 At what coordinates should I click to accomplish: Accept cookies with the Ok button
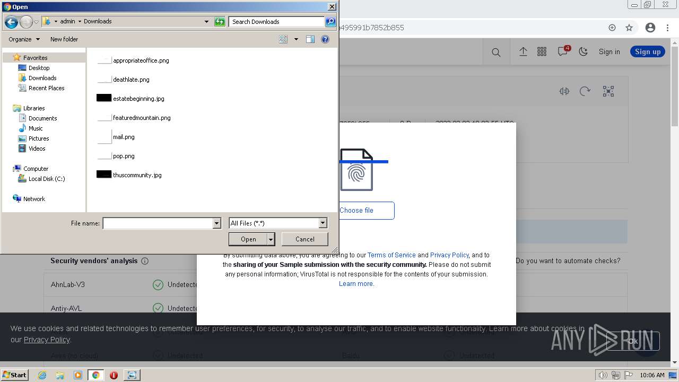tap(632, 341)
